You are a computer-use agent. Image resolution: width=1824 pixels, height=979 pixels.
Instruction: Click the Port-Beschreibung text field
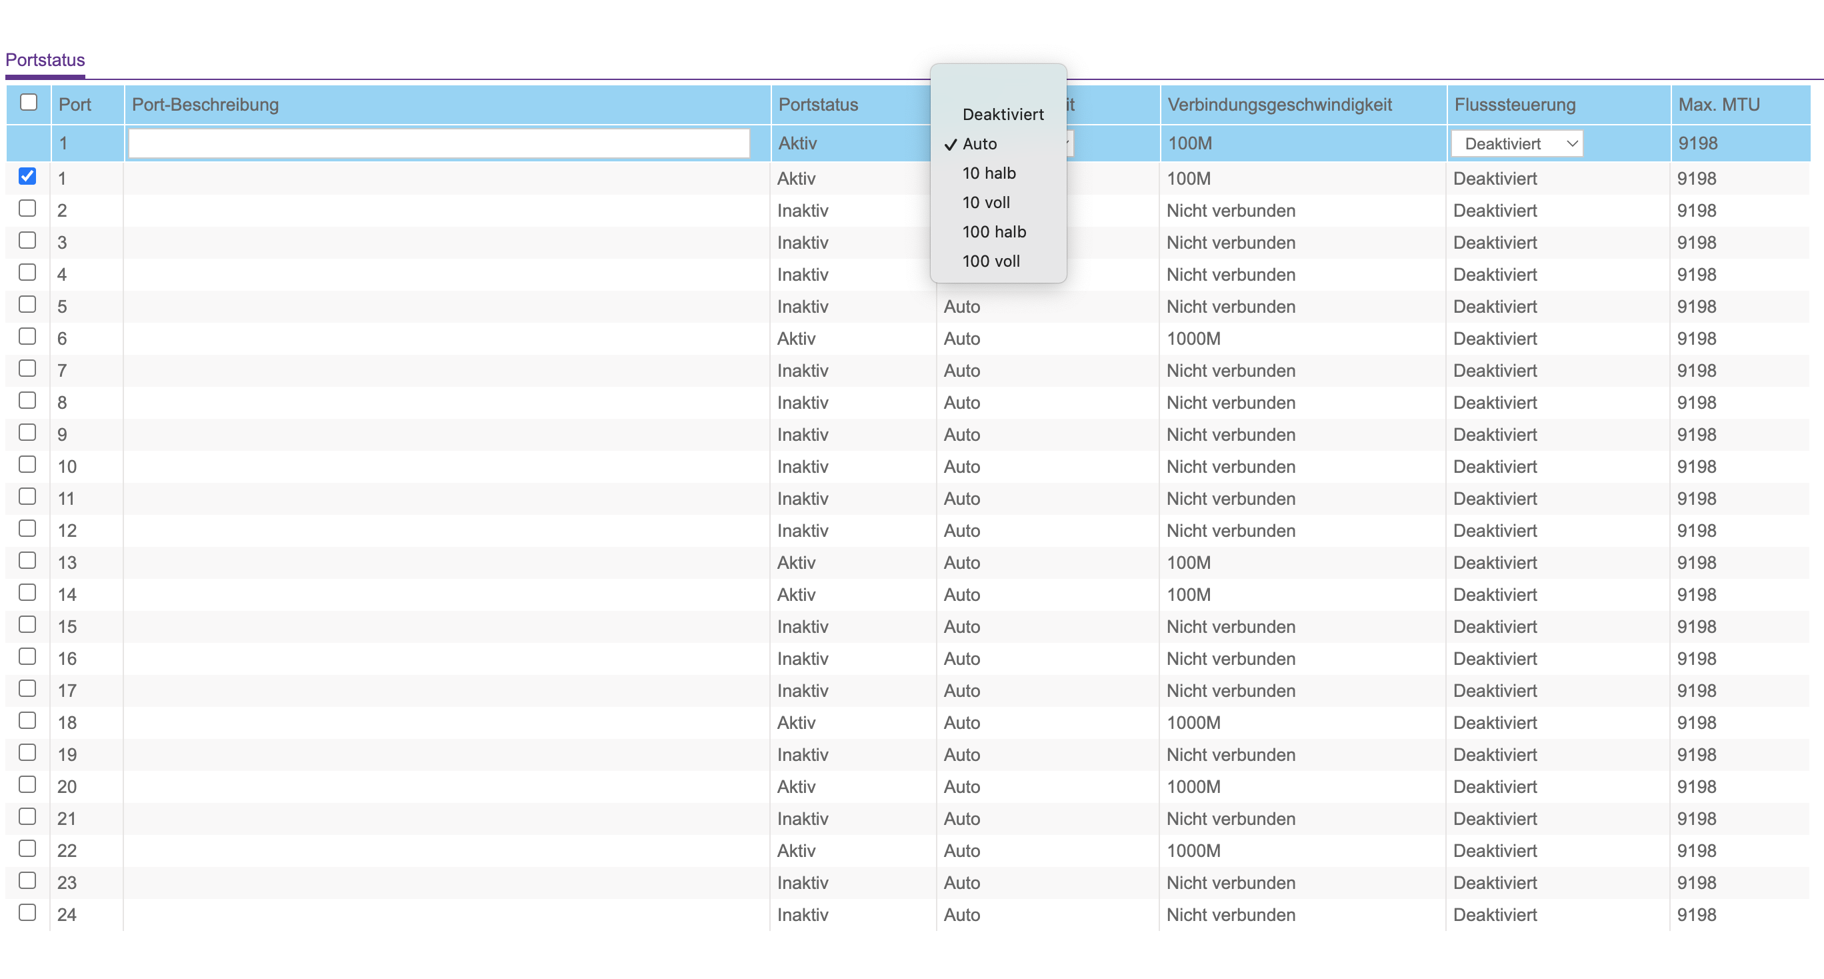[x=438, y=144]
